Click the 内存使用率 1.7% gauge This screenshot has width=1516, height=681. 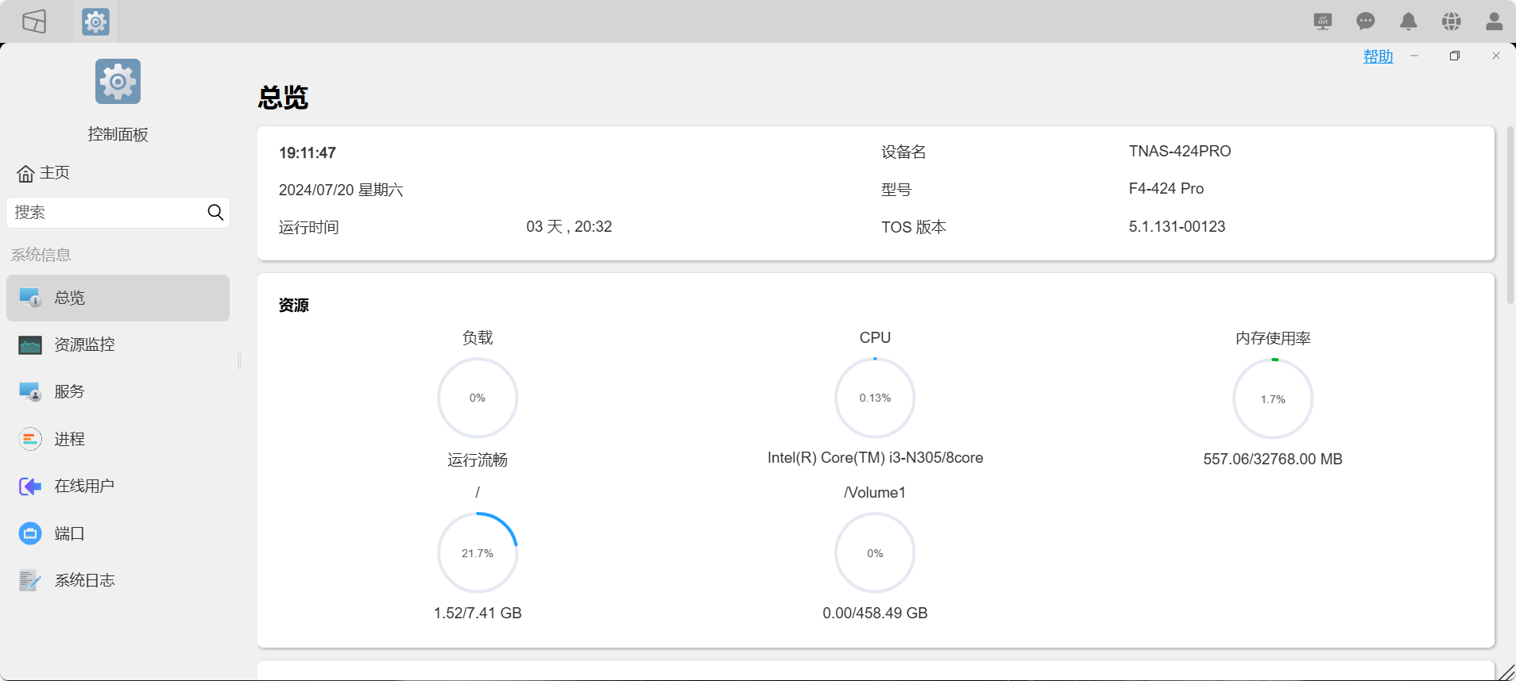click(x=1273, y=398)
